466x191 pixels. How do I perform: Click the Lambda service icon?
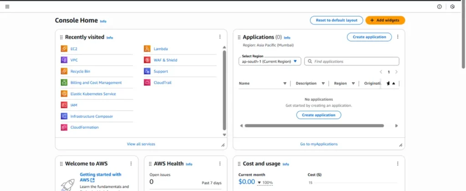(x=147, y=49)
